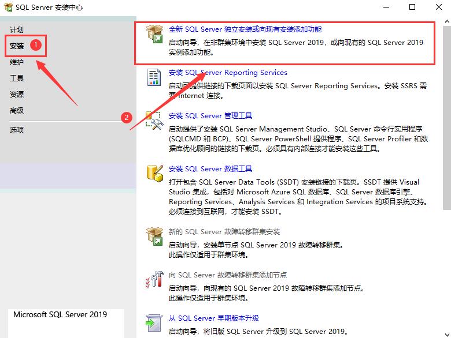This screenshot has height=338, width=451.
Task: Close the SQL Server installation center
Action: (439, 7)
